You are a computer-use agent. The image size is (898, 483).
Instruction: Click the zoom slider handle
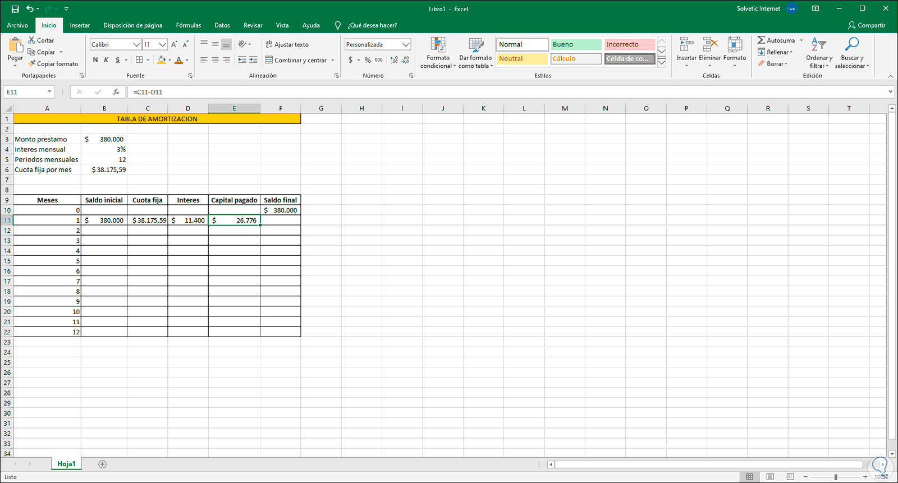[x=836, y=477]
